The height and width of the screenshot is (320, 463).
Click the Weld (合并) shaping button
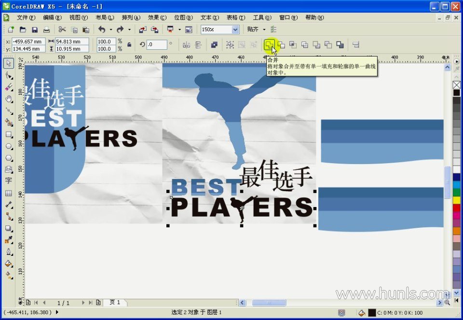[x=270, y=45]
